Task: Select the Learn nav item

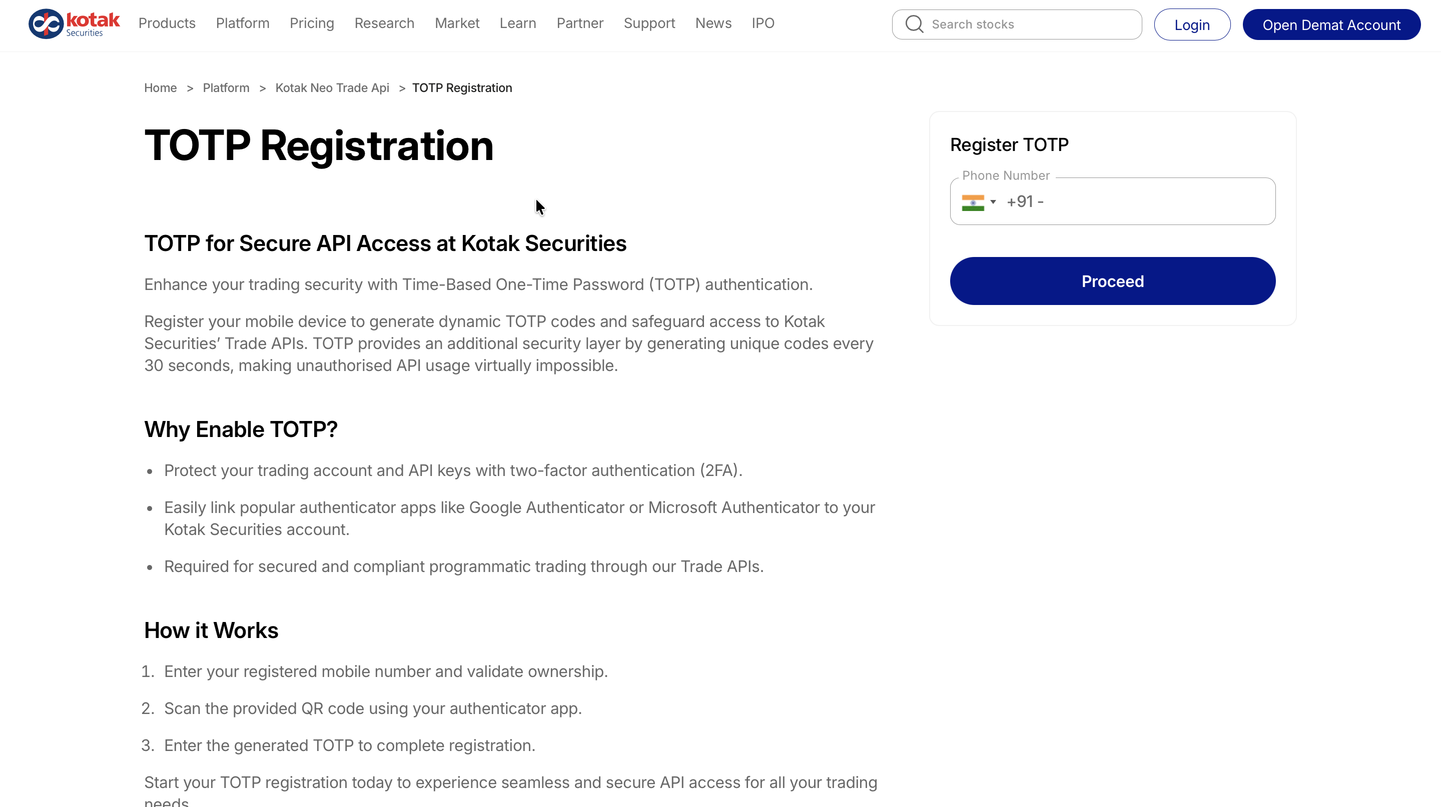Action: click(x=517, y=23)
